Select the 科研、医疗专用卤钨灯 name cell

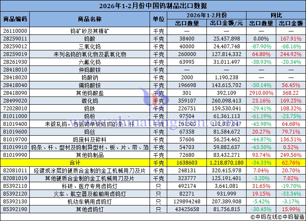90,186
